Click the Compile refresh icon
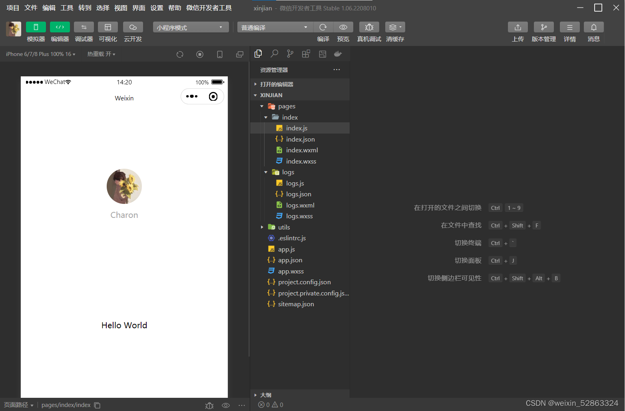This screenshot has width=625, height=411. click(x=323, y=27)
